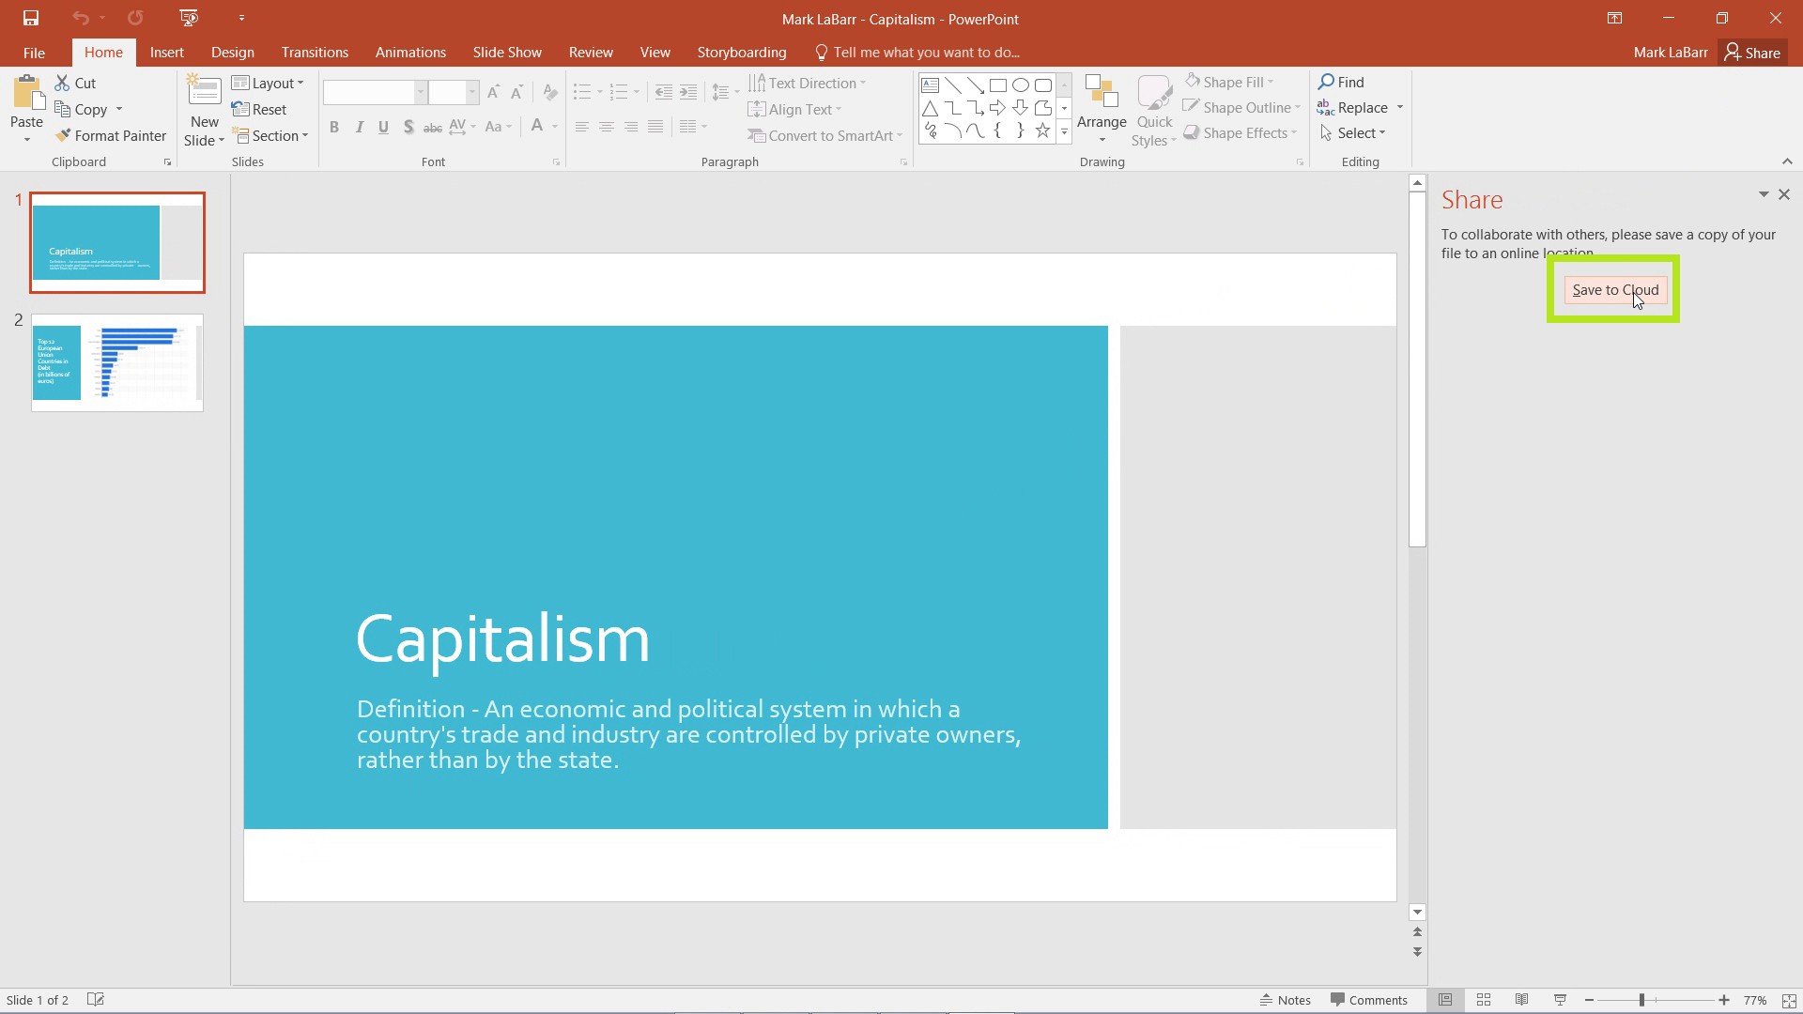The image size is (1803, 1014).
Task: Open the Transitions ribbon tab
Action: pos(315,52)
